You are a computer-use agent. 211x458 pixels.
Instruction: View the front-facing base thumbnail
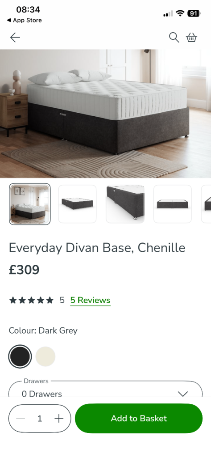click(173, 204)
